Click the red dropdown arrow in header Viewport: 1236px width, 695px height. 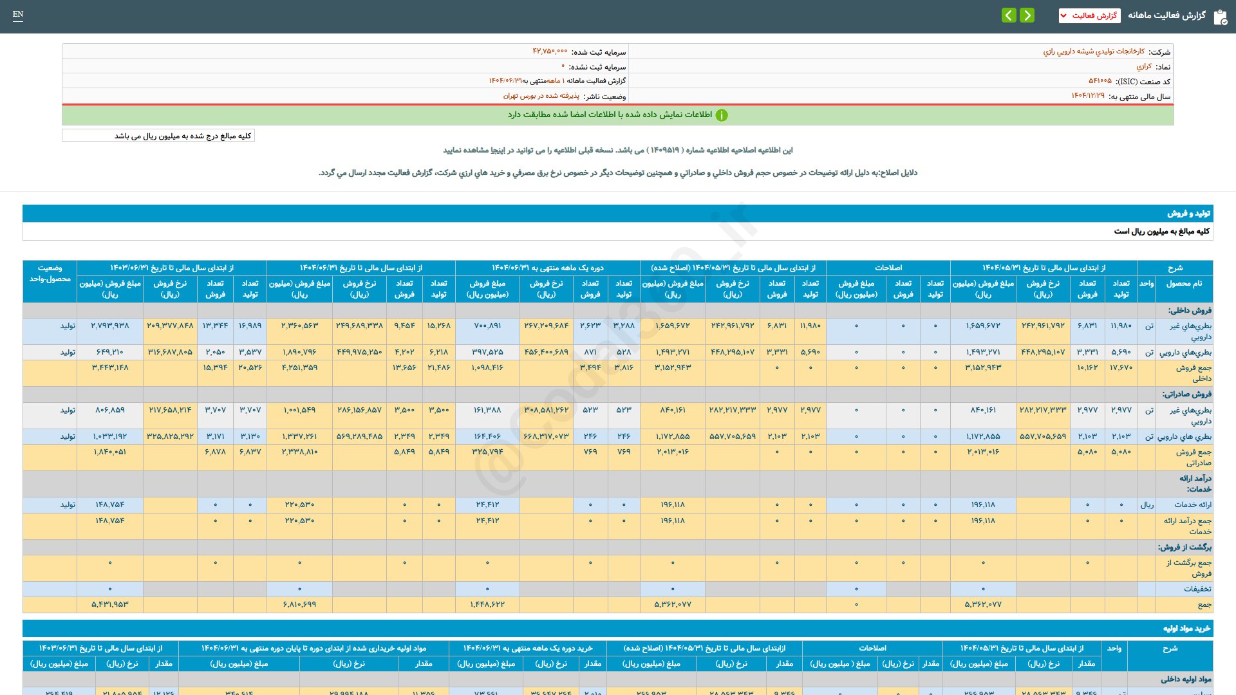(1064, 15)
